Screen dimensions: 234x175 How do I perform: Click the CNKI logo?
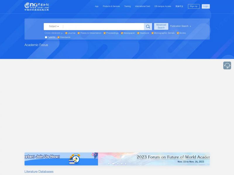tap(37, 6)
